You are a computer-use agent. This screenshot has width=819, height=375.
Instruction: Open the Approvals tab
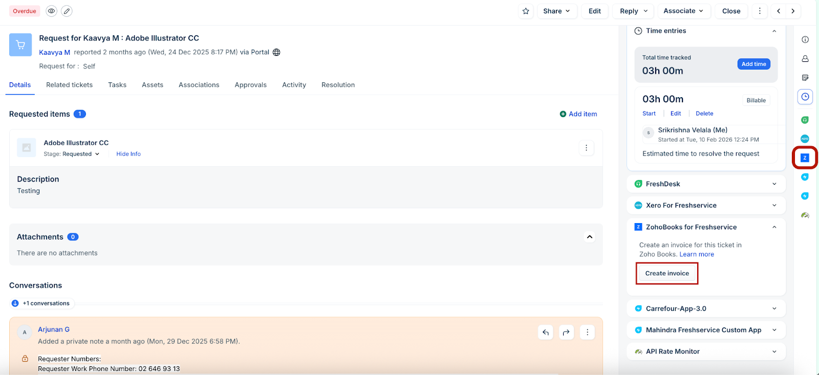(x=251, y=85)
